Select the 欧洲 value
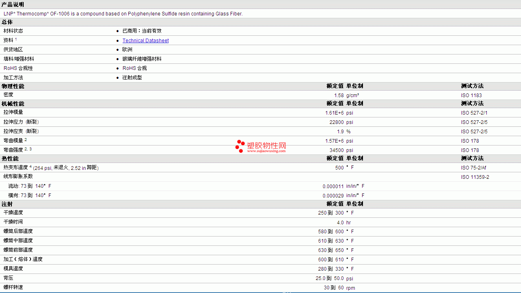This screenshot has height=293, width=521. (128, 50)
